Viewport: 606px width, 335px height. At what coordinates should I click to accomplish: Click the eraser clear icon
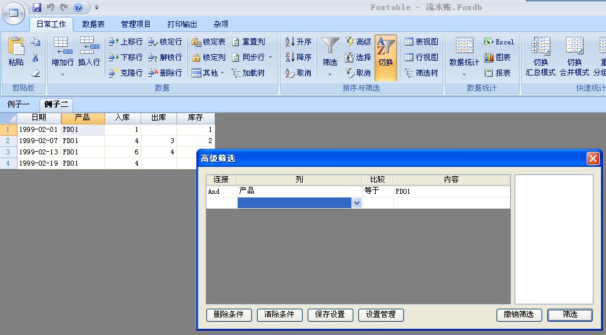[x=35, y=73]
